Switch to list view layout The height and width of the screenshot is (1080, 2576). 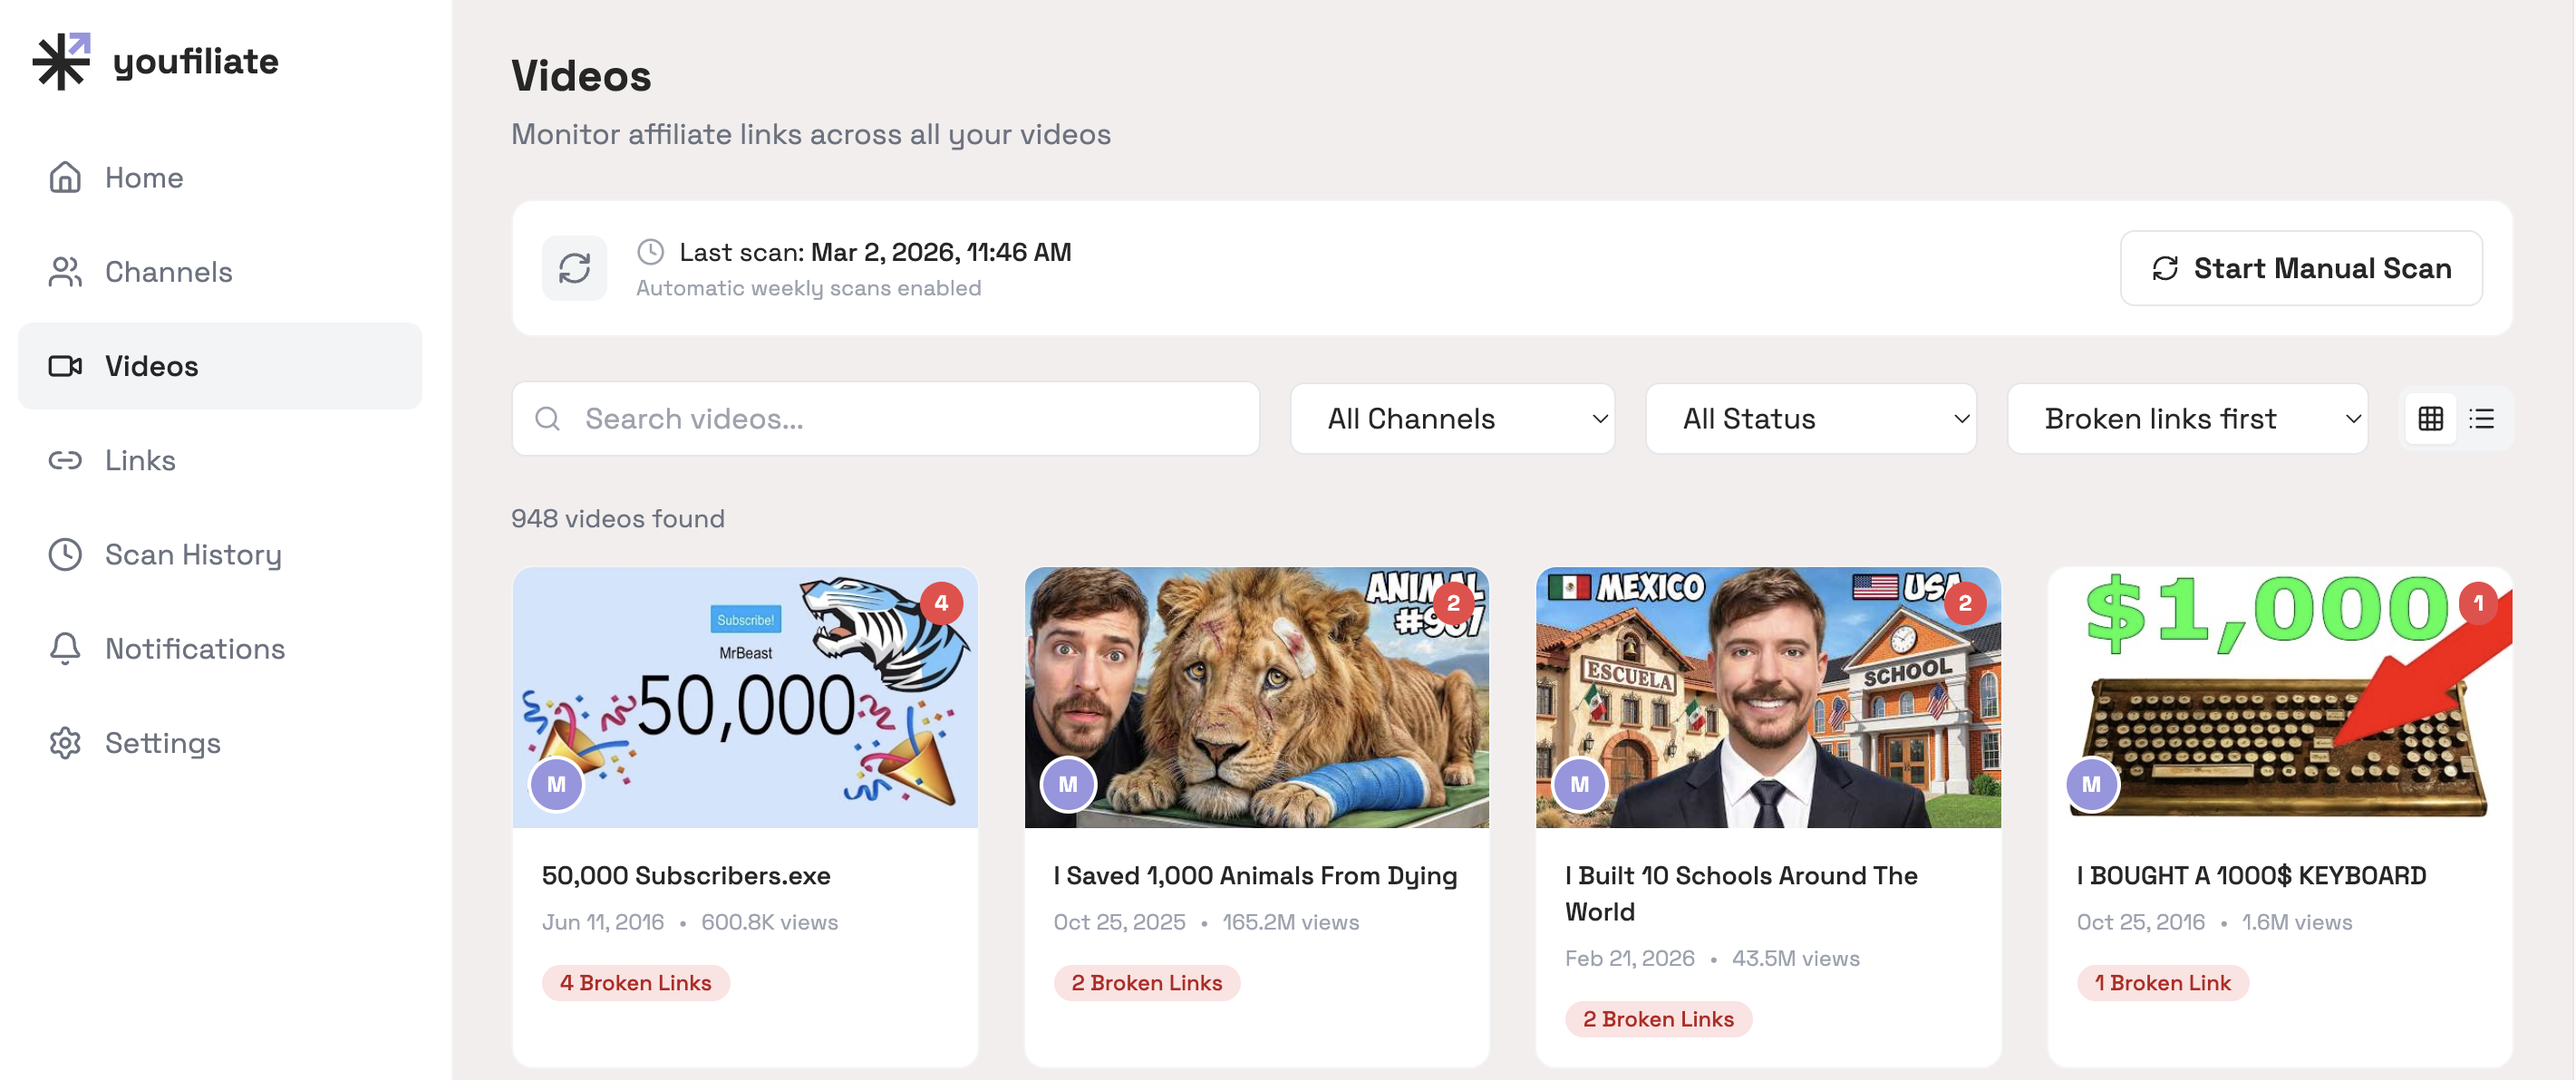2483,418
